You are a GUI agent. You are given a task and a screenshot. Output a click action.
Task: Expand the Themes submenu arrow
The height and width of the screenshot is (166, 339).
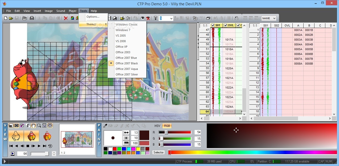(106, 24)
